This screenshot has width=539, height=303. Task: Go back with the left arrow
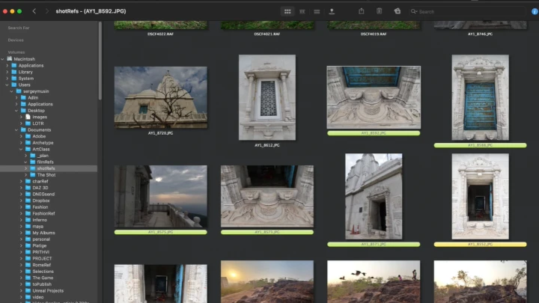point(34,11)
